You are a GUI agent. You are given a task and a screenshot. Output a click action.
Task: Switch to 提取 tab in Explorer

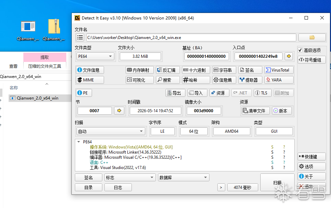point(45,57)
